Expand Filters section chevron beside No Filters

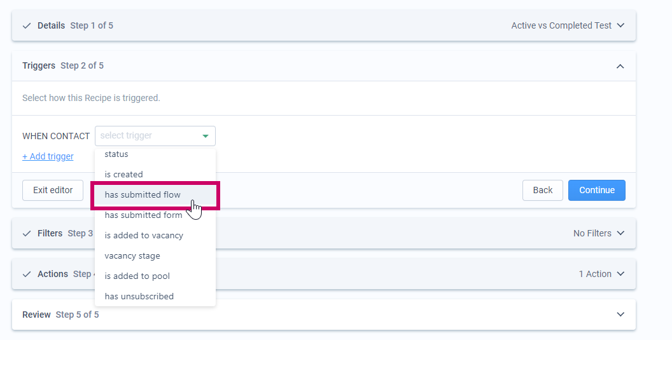click(620, 233)
